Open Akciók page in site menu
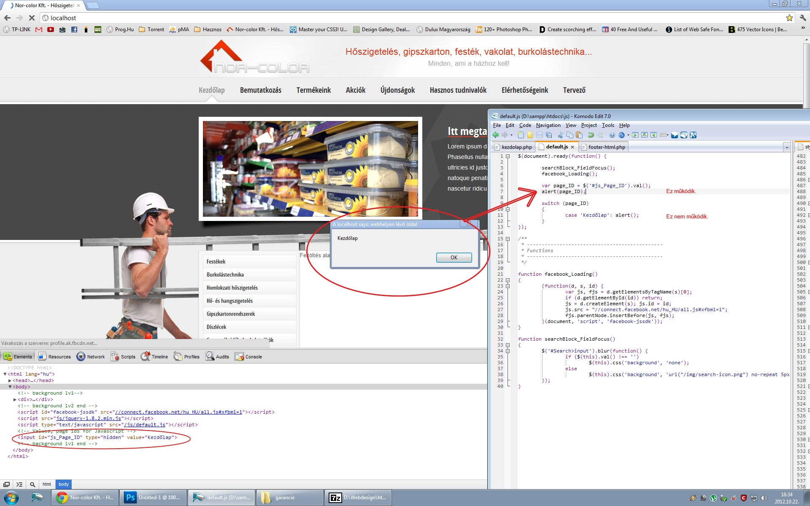Viewport: 810px width, 506px height. pyautogui.click(x=356, y=90)
